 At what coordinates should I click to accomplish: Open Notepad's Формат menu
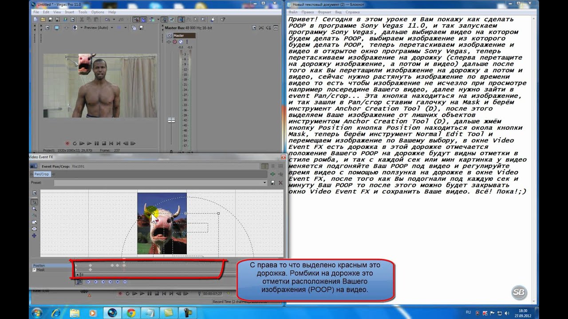(x=324, y=12)
